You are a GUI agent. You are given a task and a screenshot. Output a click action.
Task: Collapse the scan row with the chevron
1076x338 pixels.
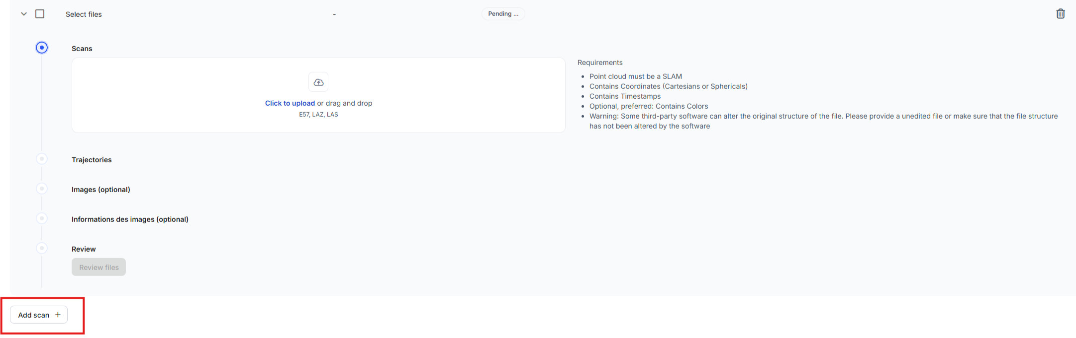click(23, 14)
